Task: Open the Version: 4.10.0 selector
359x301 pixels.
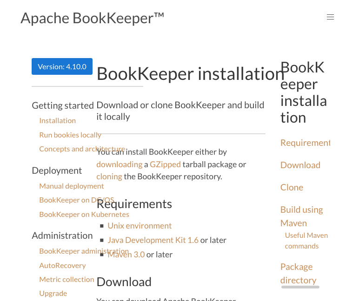Action: coord(62,66)
